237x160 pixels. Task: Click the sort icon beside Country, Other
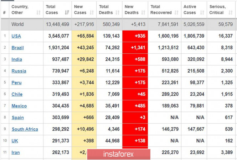(38, 13)
